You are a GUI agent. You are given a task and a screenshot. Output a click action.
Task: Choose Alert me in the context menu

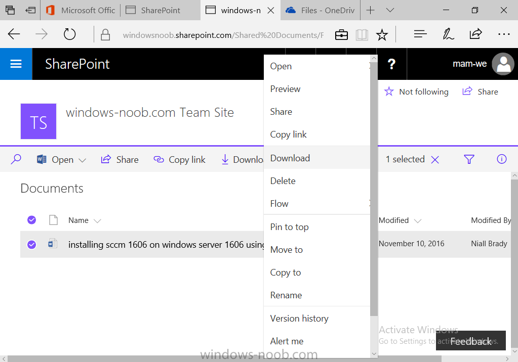pyautogui.click(x=317, y=341)
